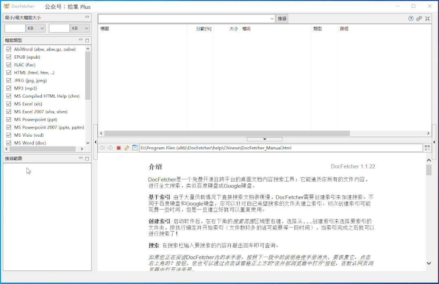
Task: Click the maximum file size field
Action: pyautogui.click(x=59, y=28)
